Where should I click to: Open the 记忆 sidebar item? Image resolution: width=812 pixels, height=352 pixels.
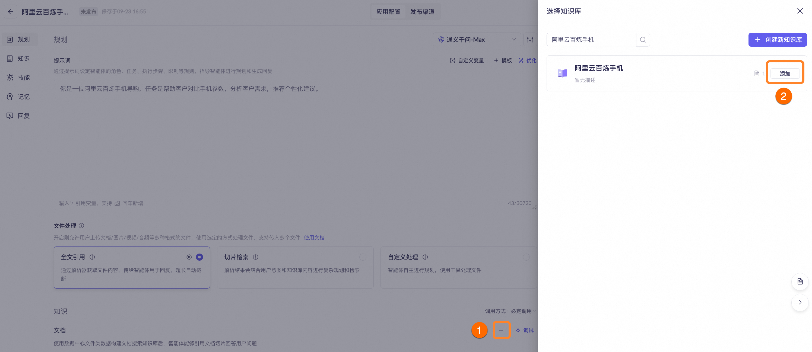[20, 97]
